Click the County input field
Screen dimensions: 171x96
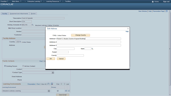coord(70,55)
